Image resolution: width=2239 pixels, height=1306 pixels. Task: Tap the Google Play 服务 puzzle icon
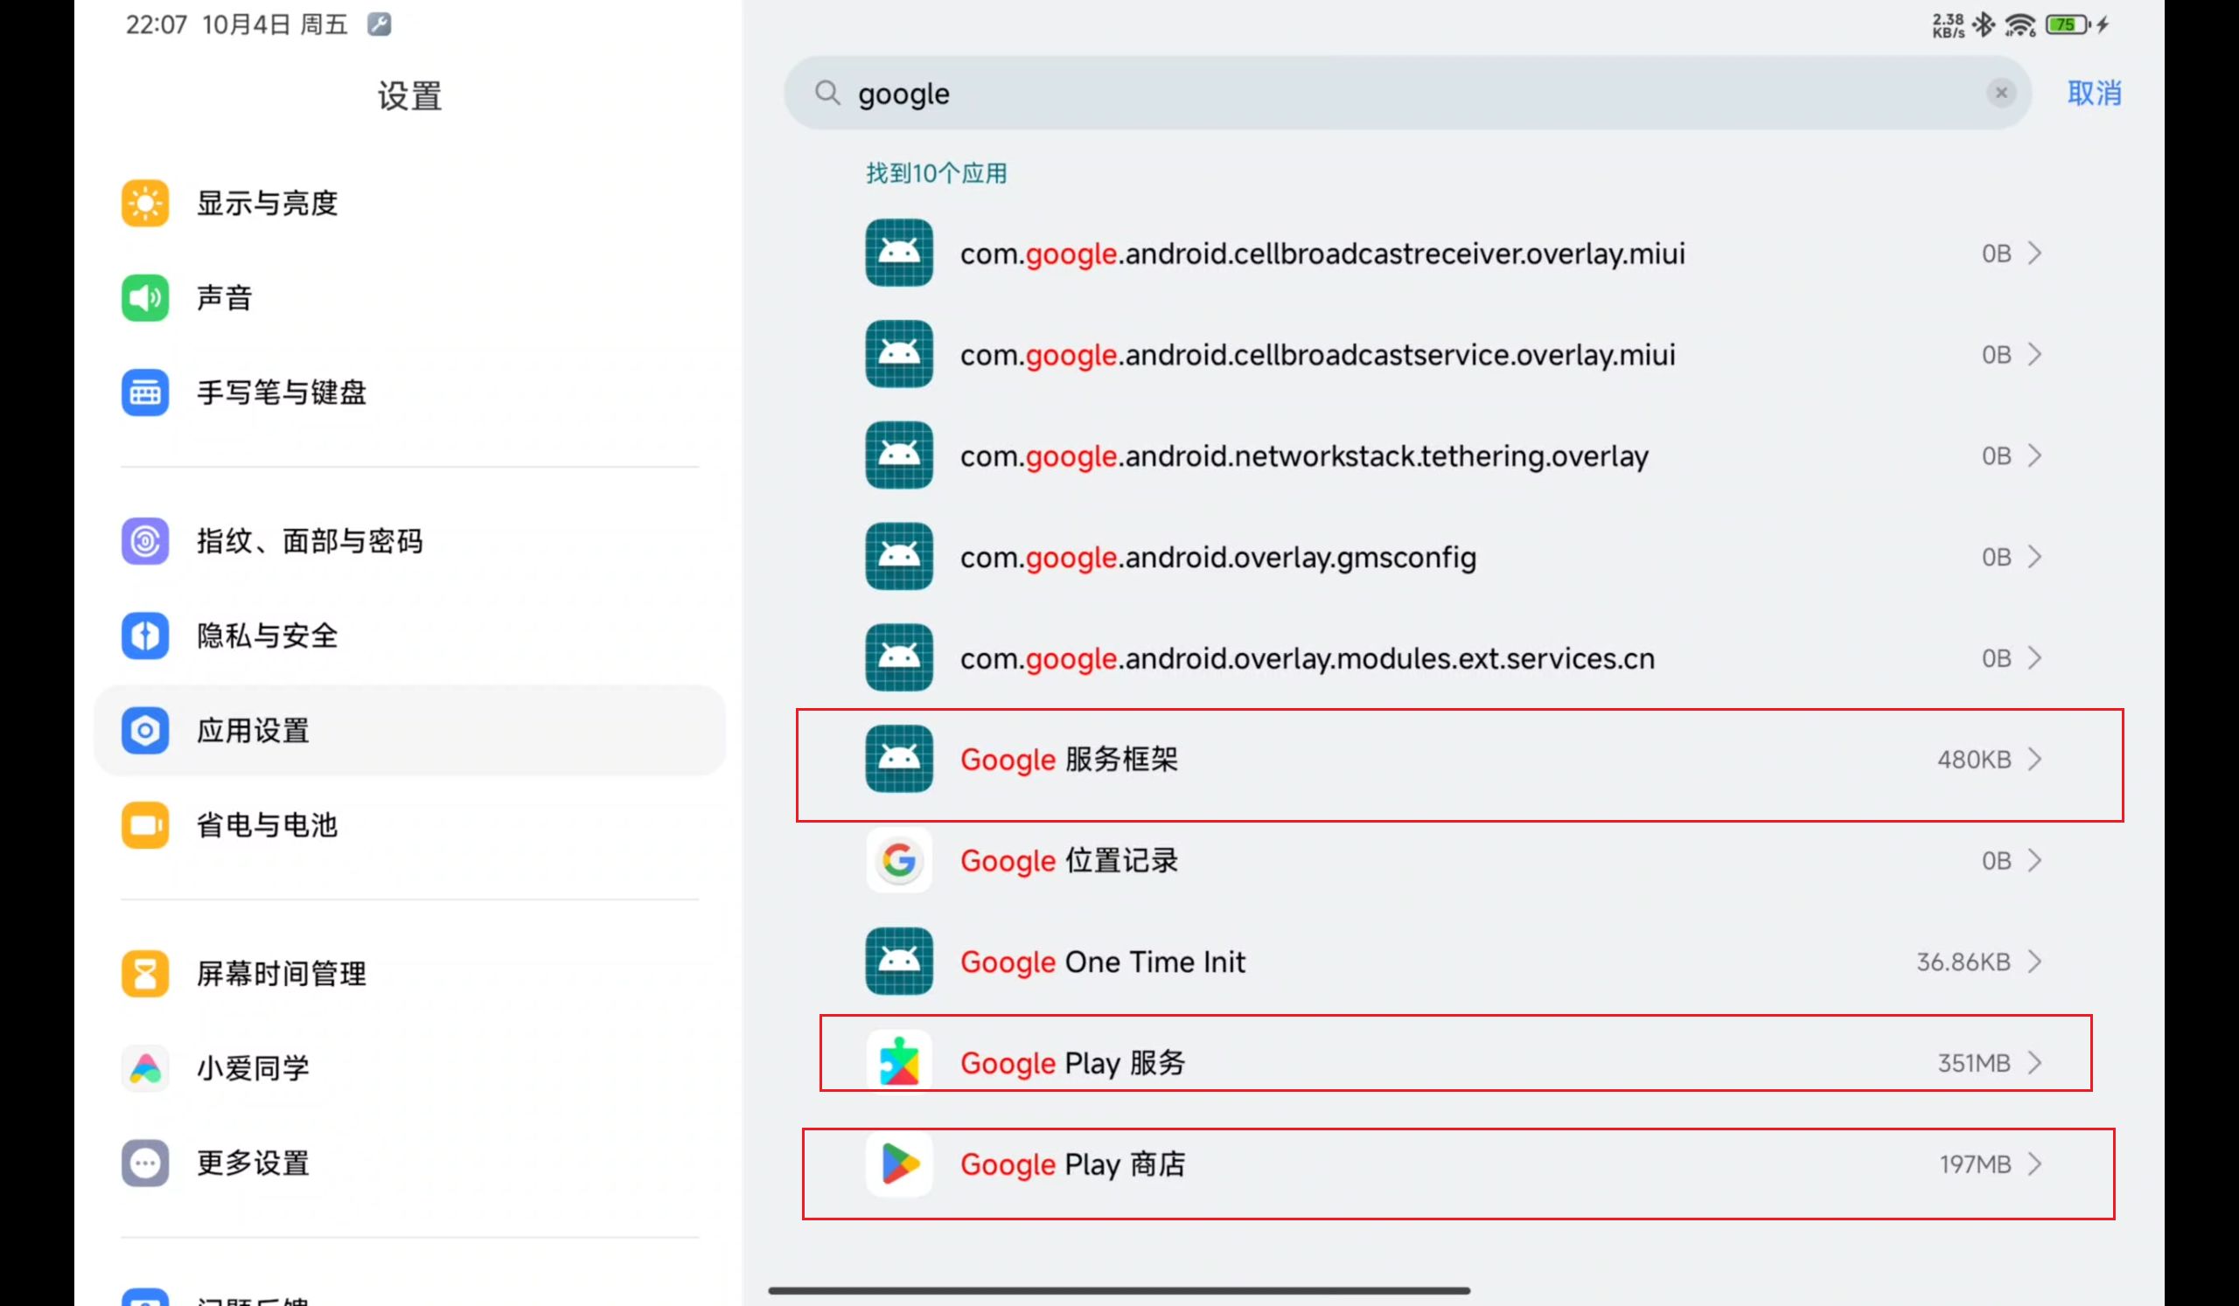click(x=899, y=1063)
